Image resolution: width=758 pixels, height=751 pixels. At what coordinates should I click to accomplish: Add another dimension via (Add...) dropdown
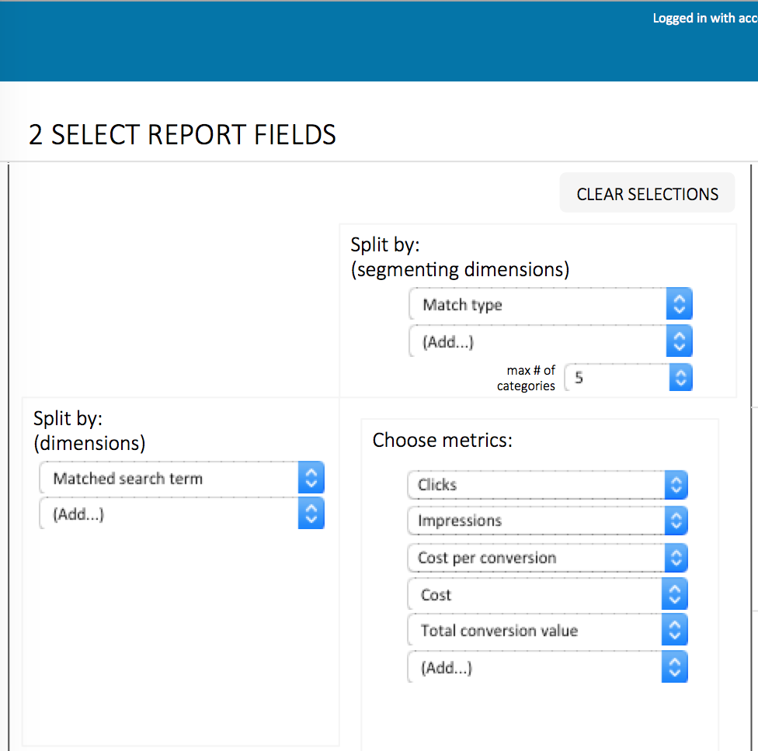[181, 514]
